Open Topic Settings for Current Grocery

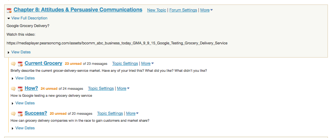tap(125, 63)
